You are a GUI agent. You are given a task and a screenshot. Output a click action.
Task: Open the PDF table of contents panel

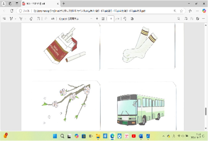(x=4, y=19)
